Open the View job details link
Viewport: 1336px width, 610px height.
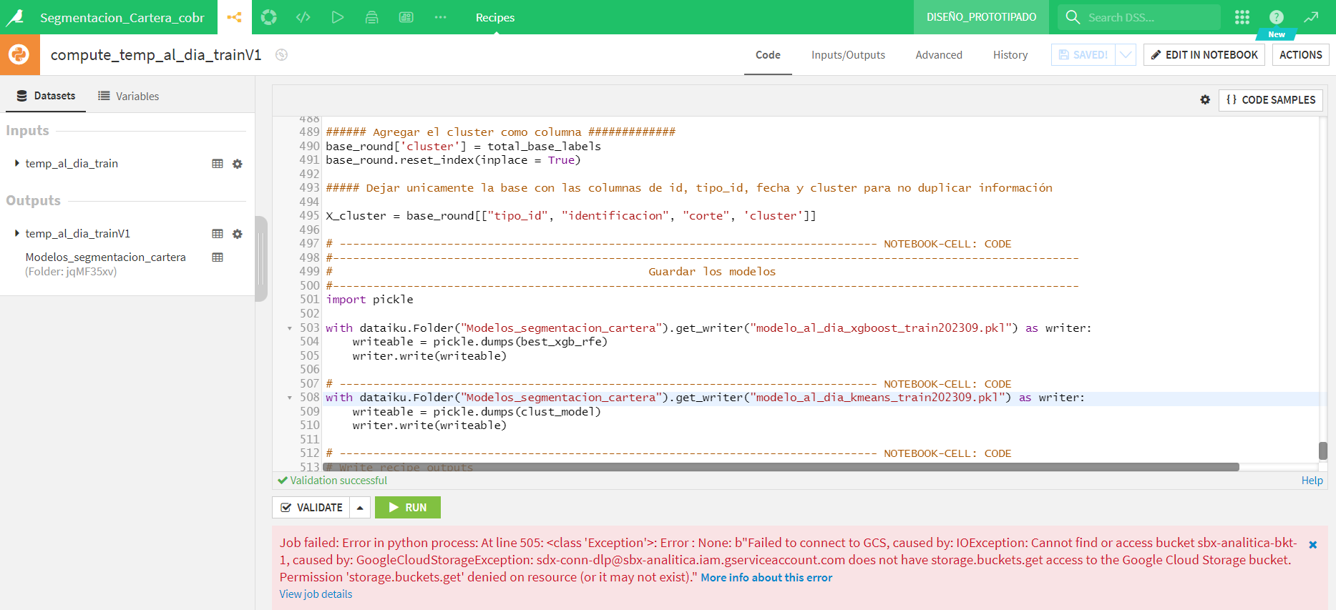(x=316, y=594)
